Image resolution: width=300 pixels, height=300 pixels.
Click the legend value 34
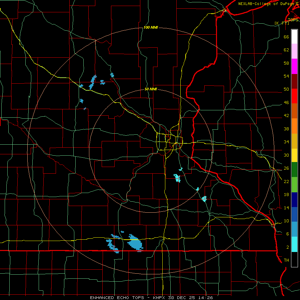[x=286, y=142]
